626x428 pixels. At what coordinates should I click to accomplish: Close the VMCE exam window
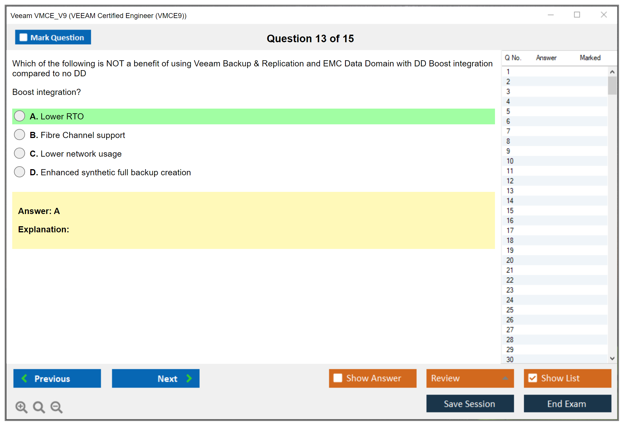[x=604, y=15]
